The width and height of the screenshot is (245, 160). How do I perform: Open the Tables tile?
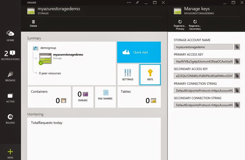click(139, 97)
